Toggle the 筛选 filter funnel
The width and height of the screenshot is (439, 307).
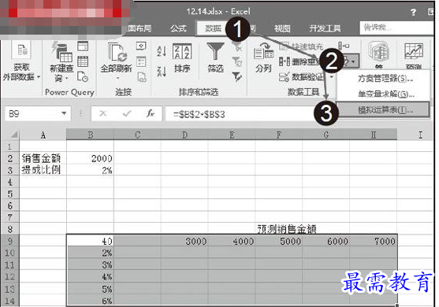[215, 57]
